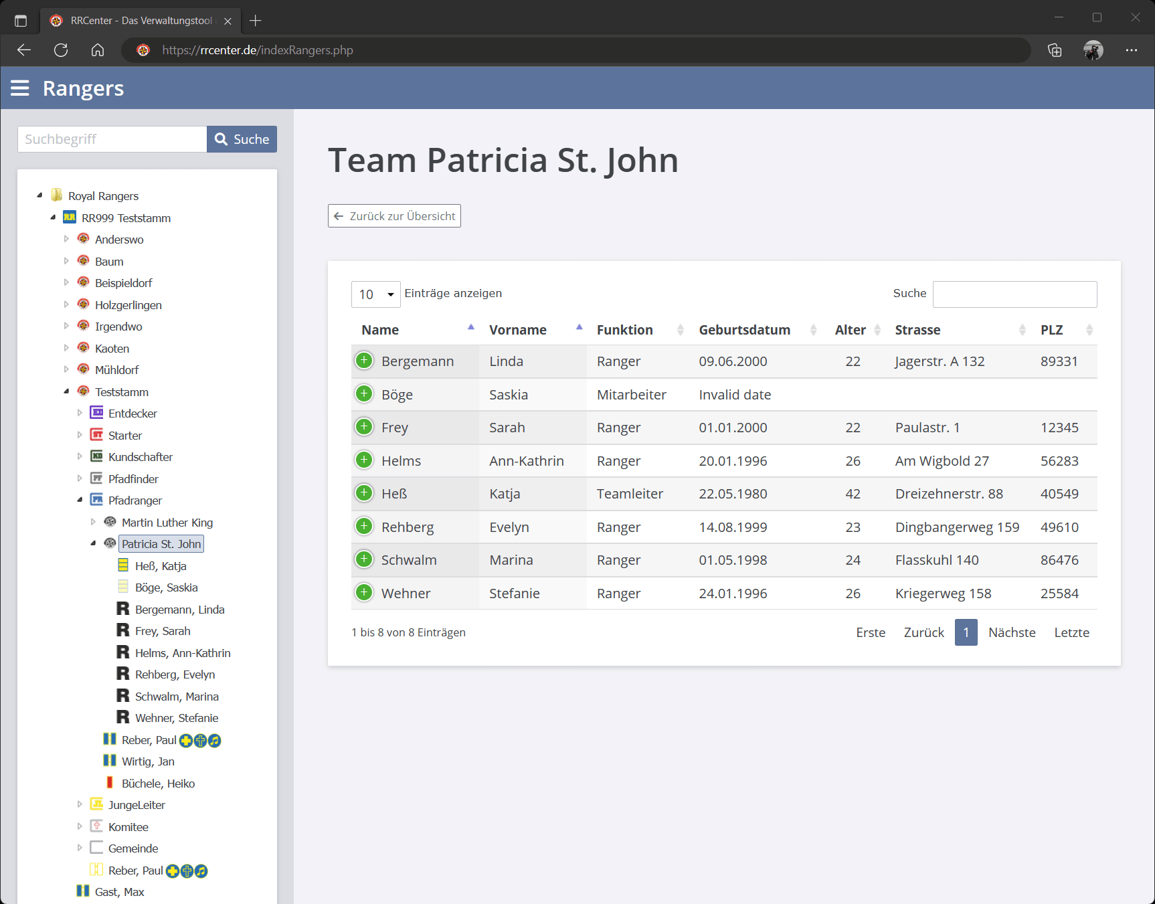
Task: Expand the Martin Luther King team node
Action: coord(93,522)
